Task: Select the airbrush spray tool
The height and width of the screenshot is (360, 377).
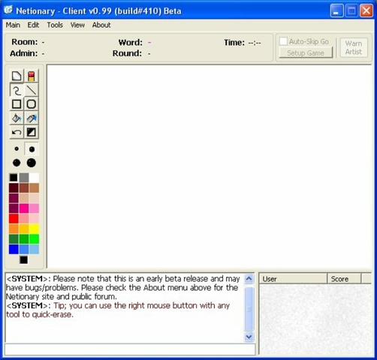Action: point(32,118)
